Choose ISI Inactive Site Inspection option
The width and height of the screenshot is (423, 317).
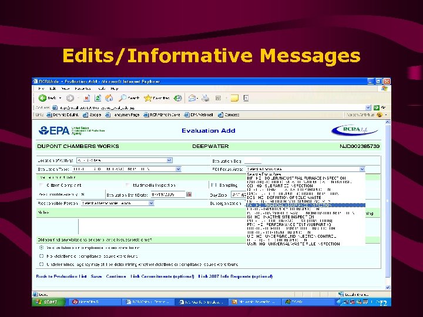coord(305,217)
